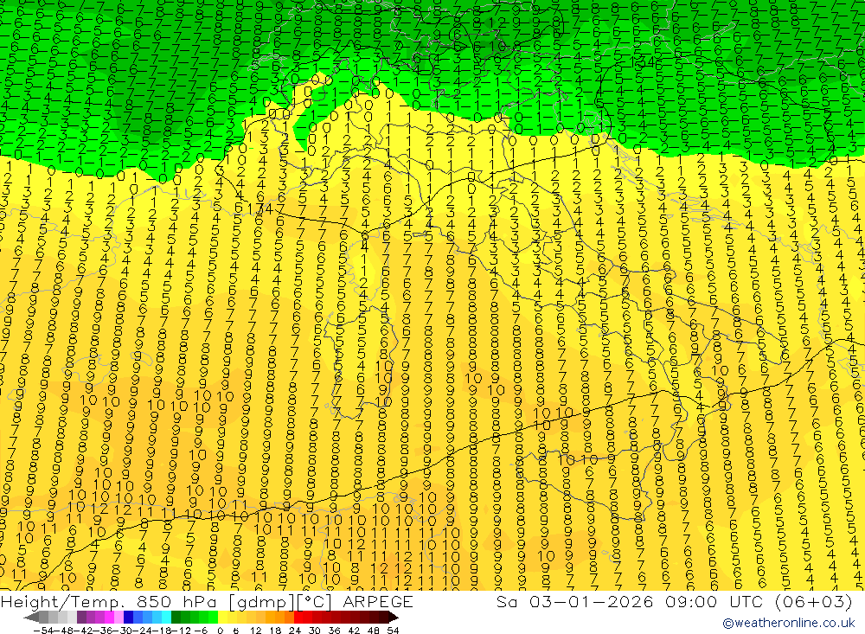Select the dark green swatch at -12
865x634 pixels.
pyautogui.click(x=176, y=617)
